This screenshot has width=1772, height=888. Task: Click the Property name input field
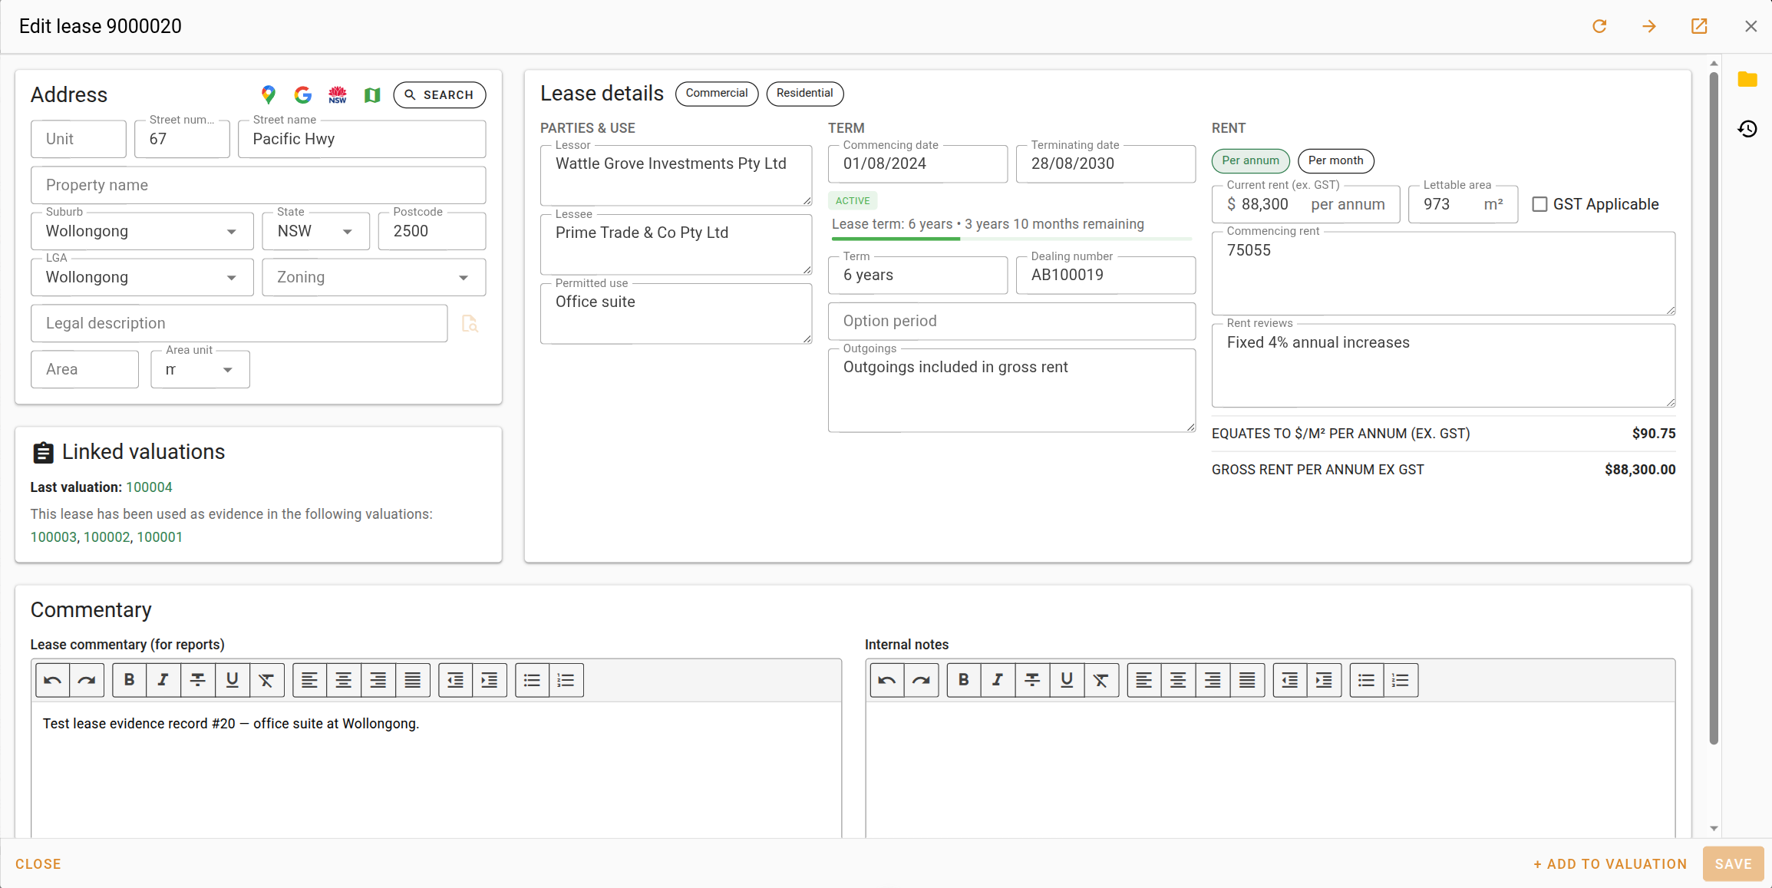[x=258, y=185]
